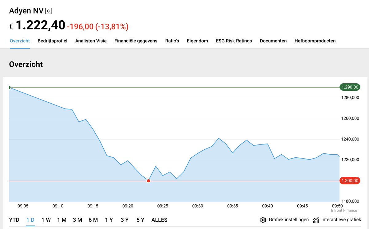
Task: Click the 09:10 time axis label
Action: pos(58,206)
